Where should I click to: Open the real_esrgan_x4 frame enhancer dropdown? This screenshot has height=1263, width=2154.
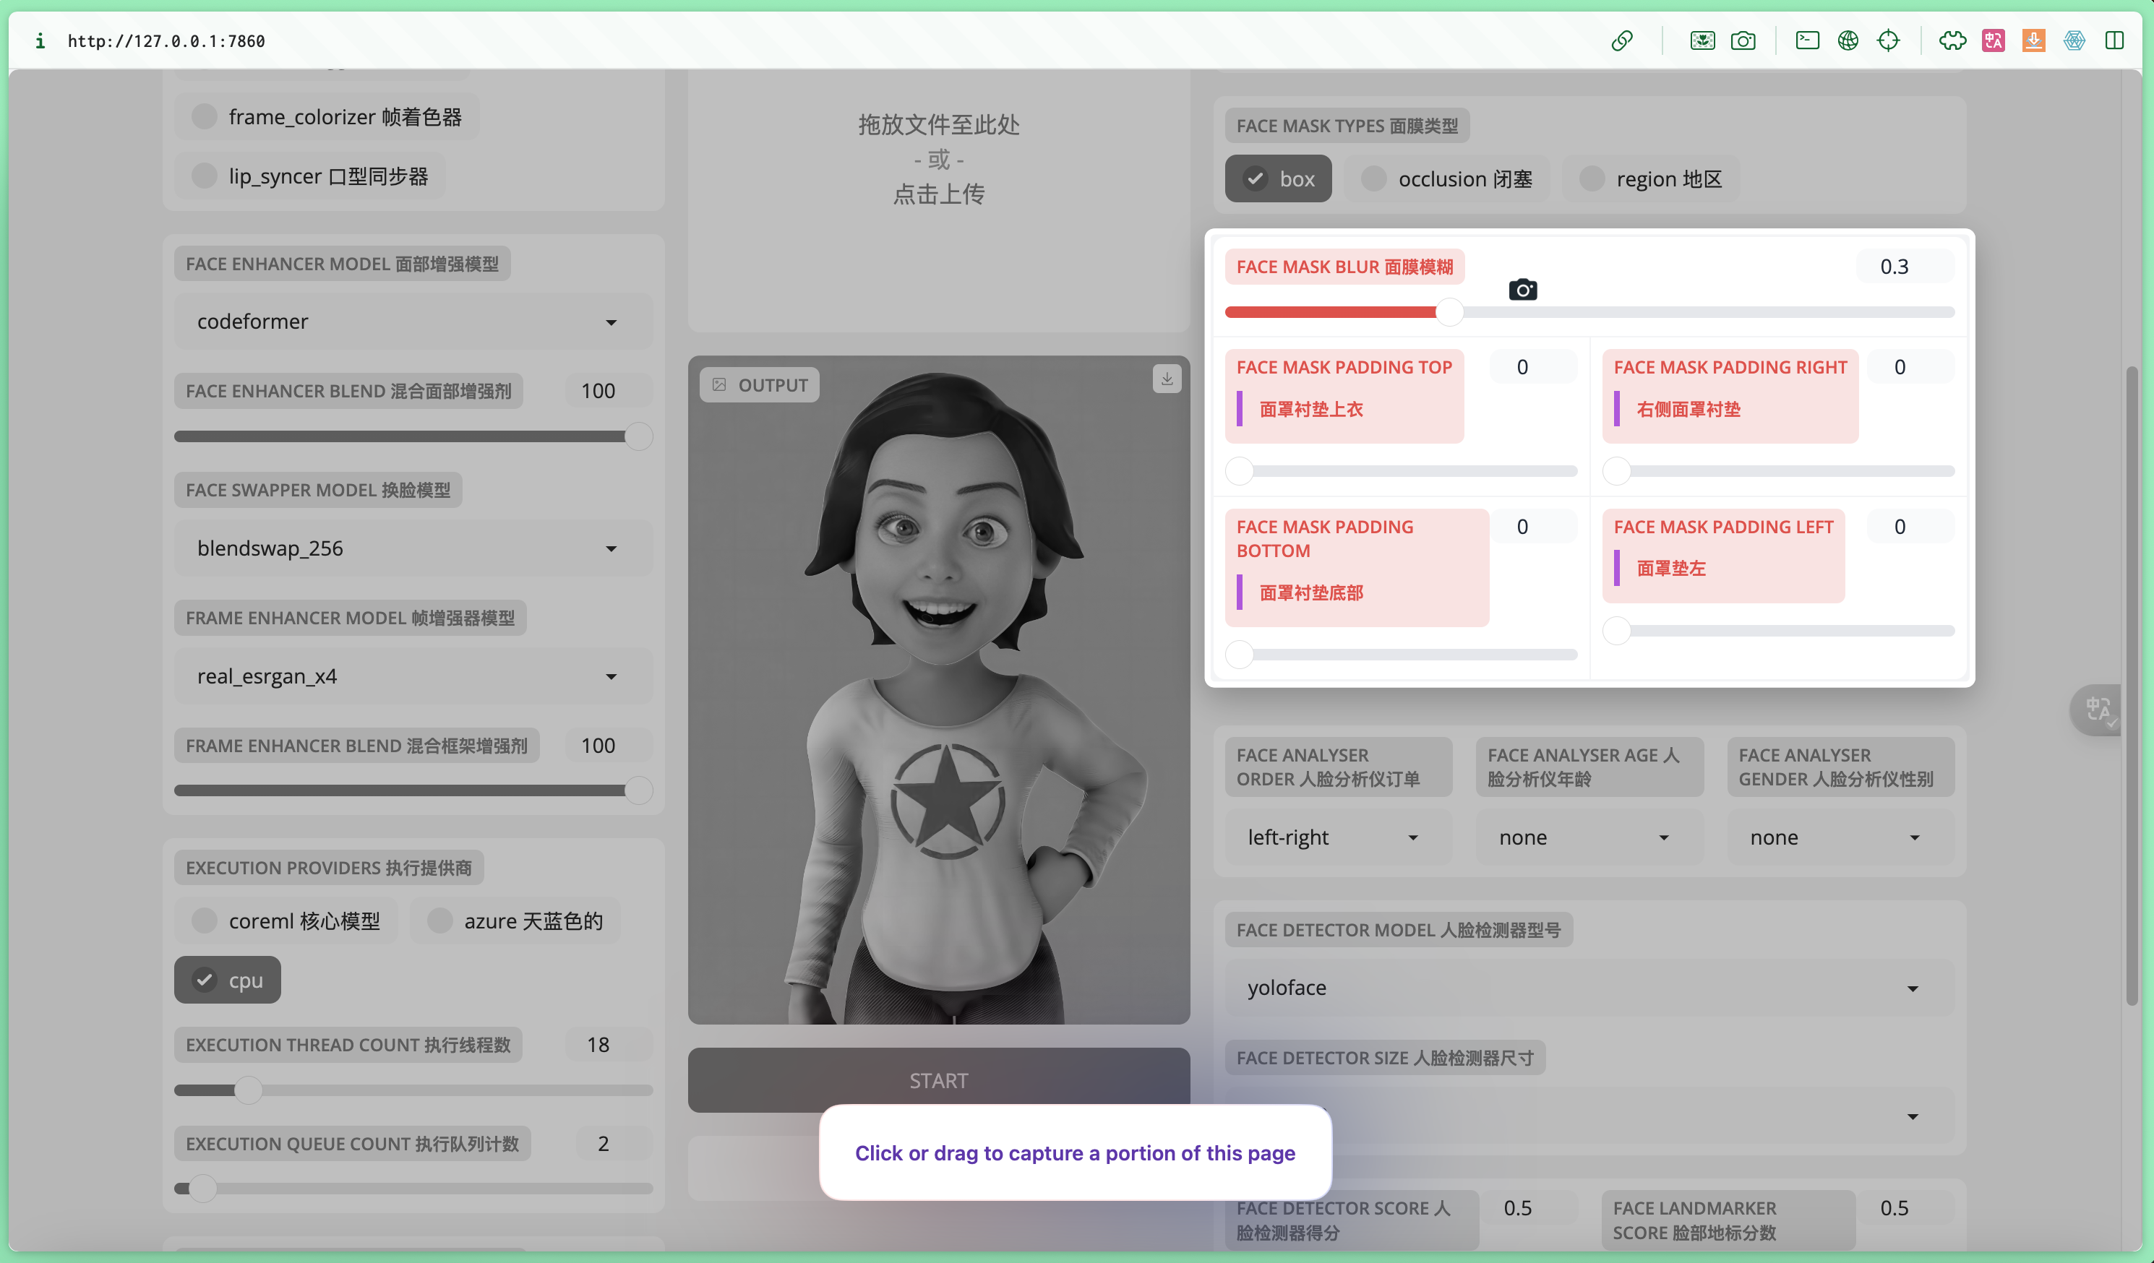(413, 676)
